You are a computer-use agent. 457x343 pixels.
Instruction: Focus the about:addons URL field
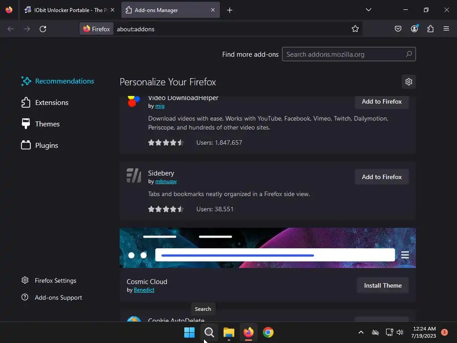coord(230,29)
